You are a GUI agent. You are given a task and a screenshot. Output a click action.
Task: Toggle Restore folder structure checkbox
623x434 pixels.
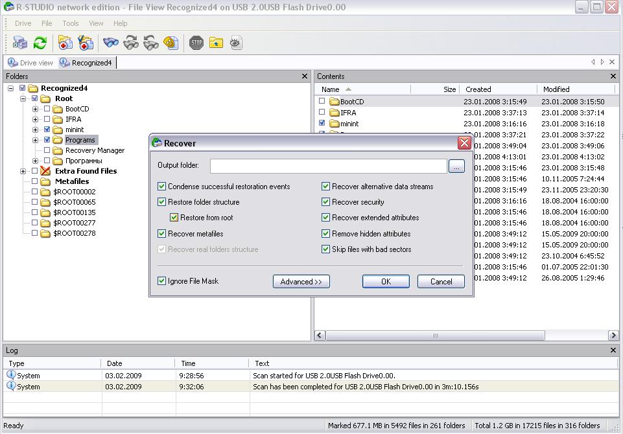click(161, 201)
